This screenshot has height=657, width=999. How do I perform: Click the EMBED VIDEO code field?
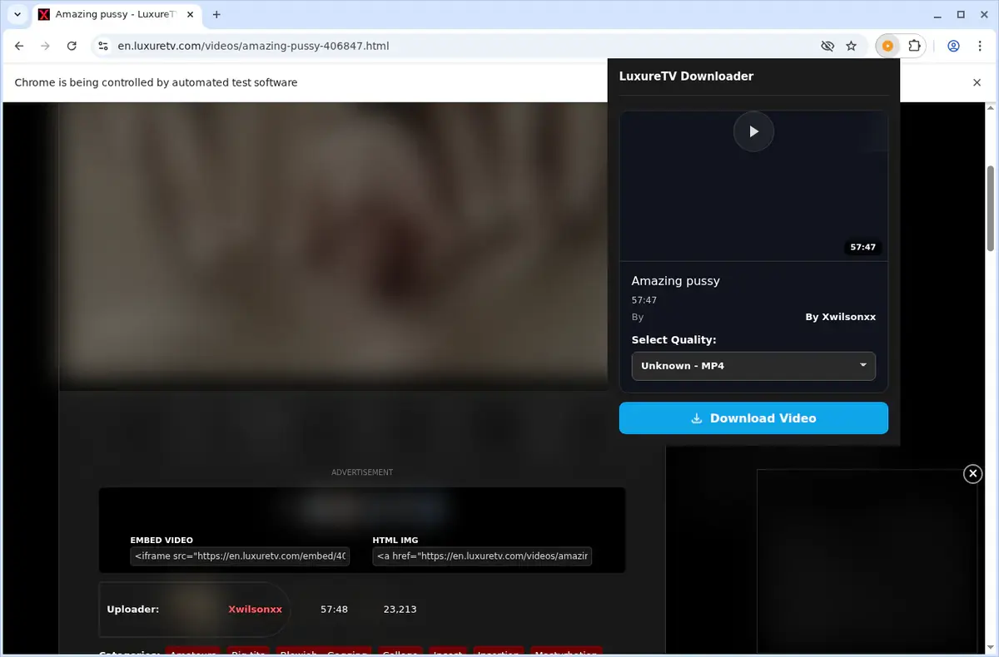[240, 556]
